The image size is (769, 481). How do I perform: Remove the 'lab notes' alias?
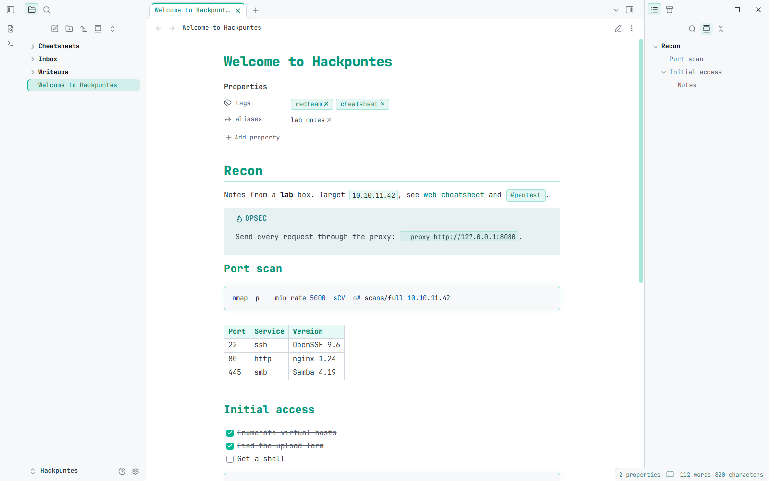click(x=329, y=120)
